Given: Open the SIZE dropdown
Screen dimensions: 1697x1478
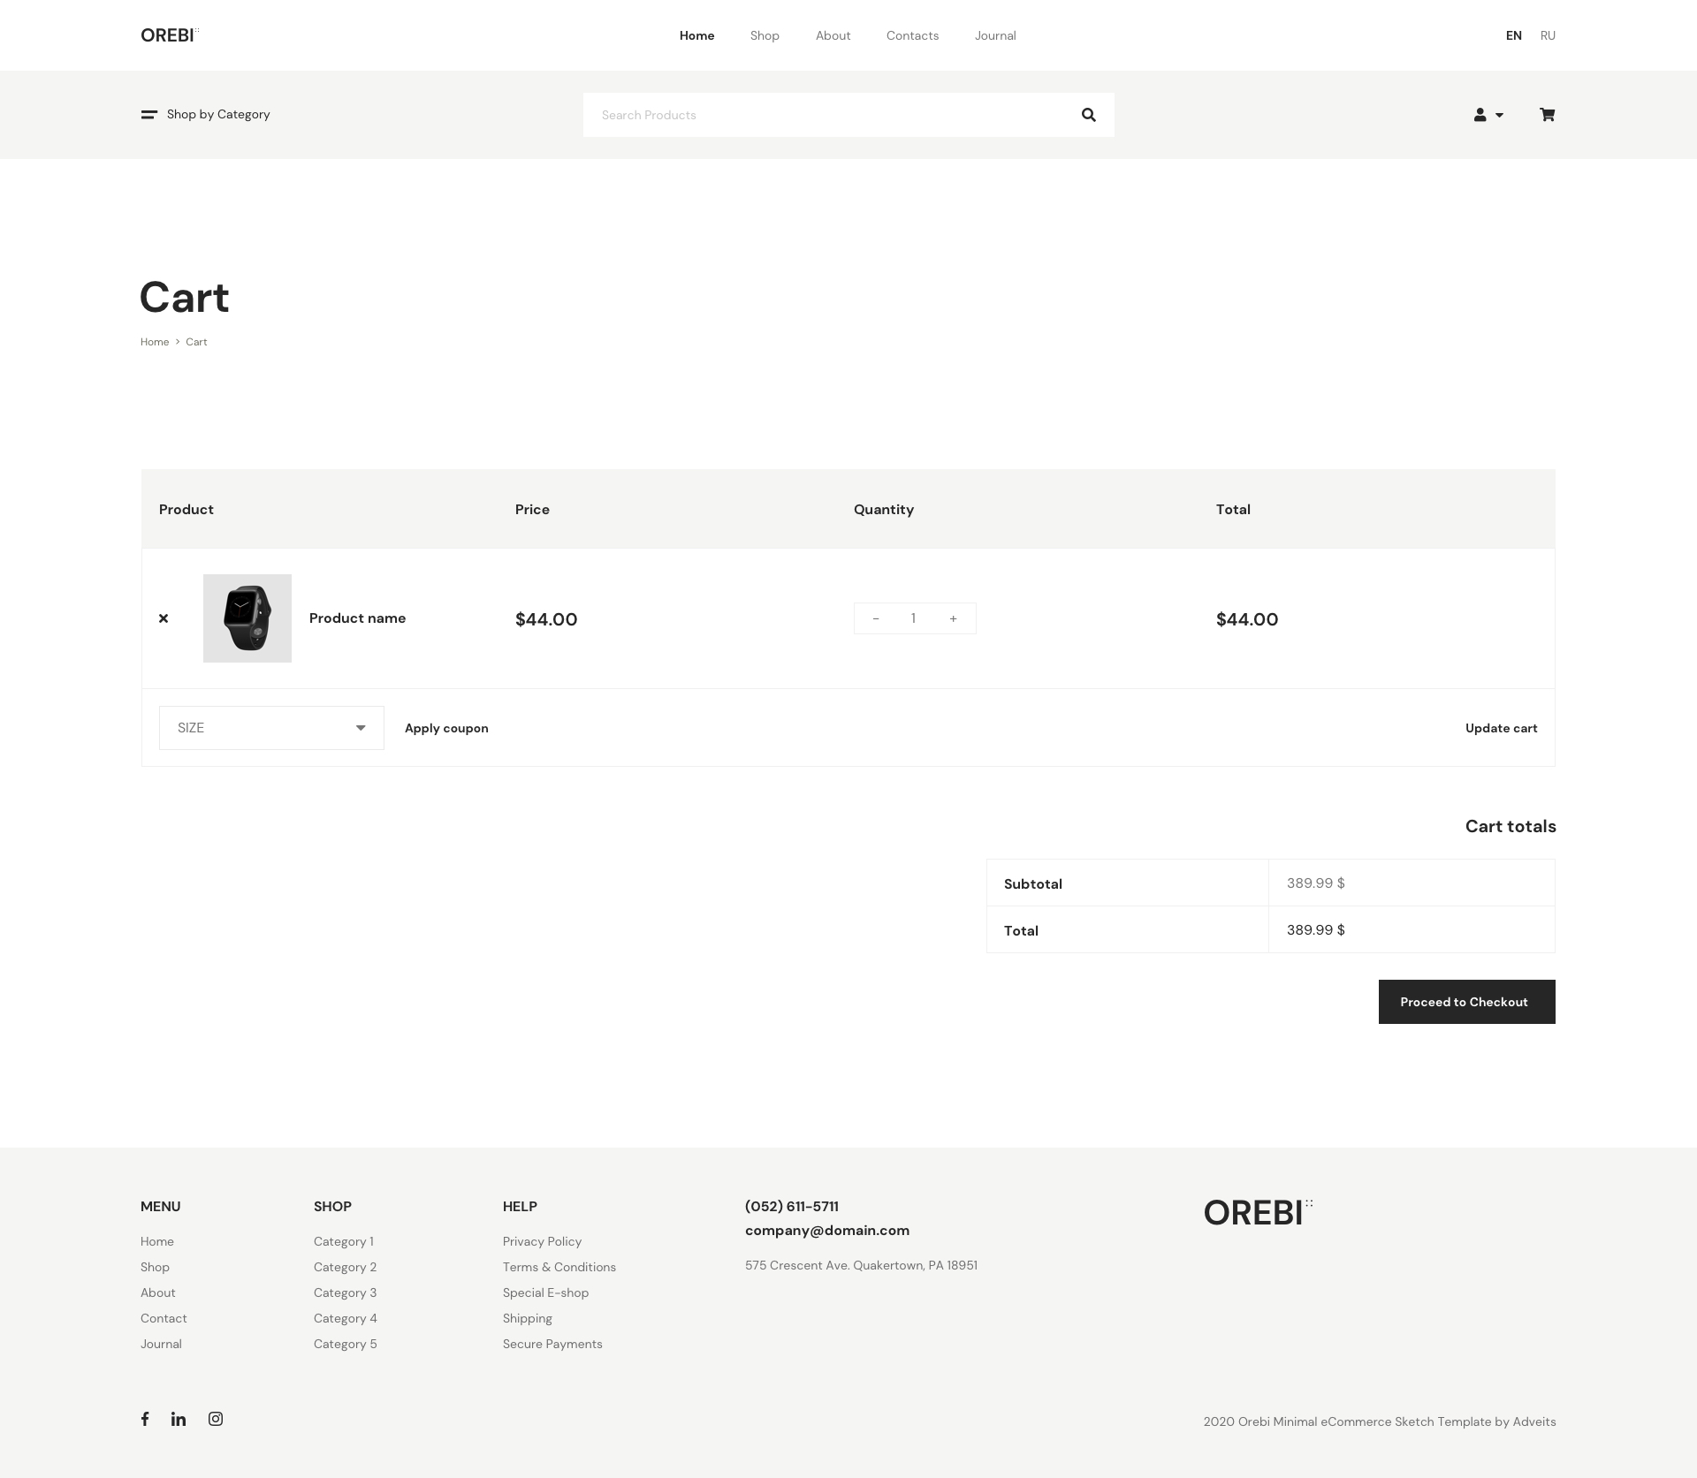Looking at the screenshot, I should click(x=271, y=728).
